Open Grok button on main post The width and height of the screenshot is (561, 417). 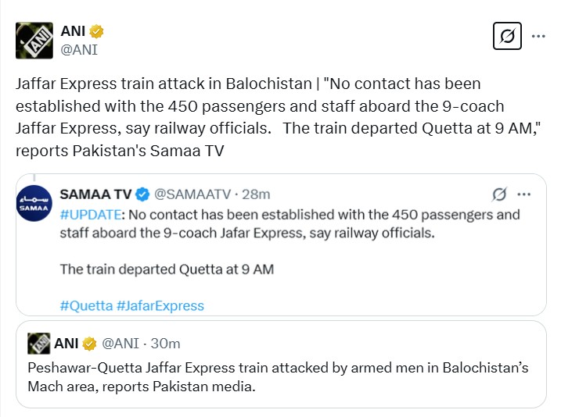(x=507, y=37)
